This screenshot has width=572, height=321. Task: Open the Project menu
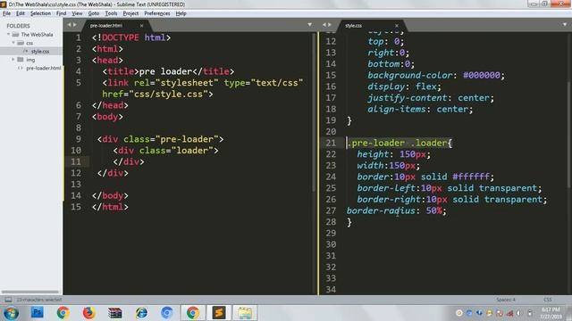pos(130,13)
